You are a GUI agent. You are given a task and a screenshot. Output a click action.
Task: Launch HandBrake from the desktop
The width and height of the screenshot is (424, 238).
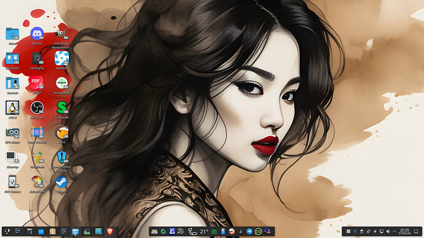(x=37, y=157)
